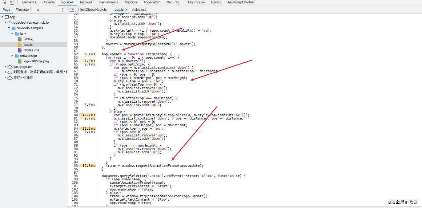422x208 pixels.
Task: Open the navigator three-dot menu
Action: click(x=63, y=10)
